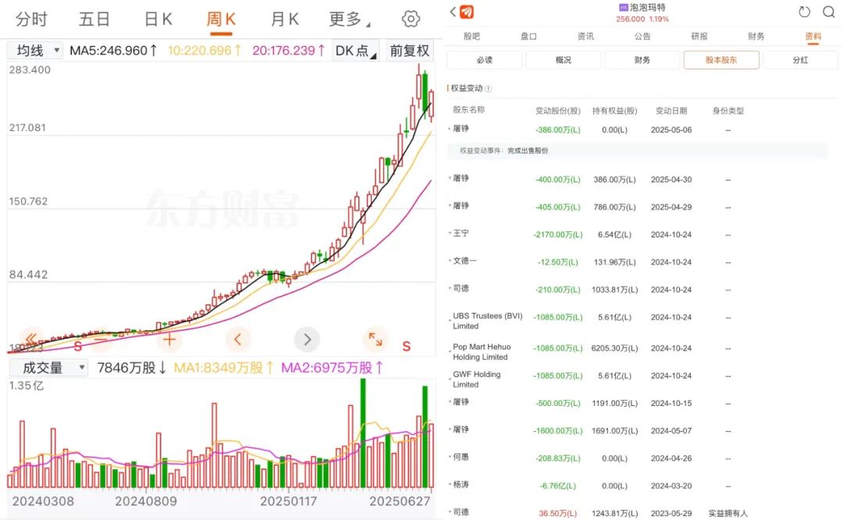The image size is (843, 520).
Task: Click the 变动日期 column header
Action: [671, 111]
